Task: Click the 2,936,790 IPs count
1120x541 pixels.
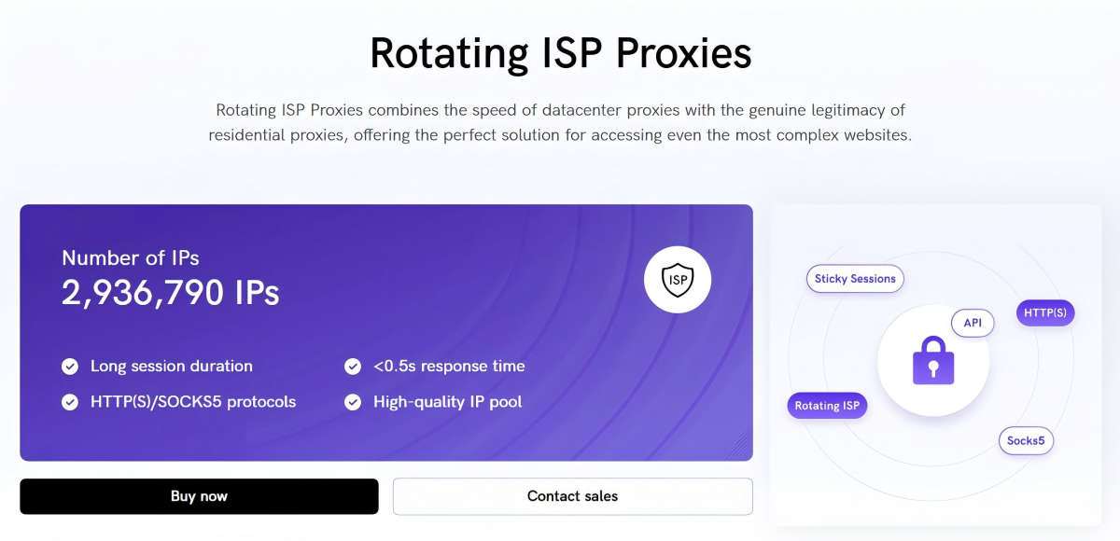Action: pos(171,294)
